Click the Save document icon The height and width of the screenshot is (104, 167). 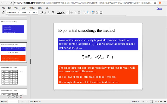click(x=3, y=12)
